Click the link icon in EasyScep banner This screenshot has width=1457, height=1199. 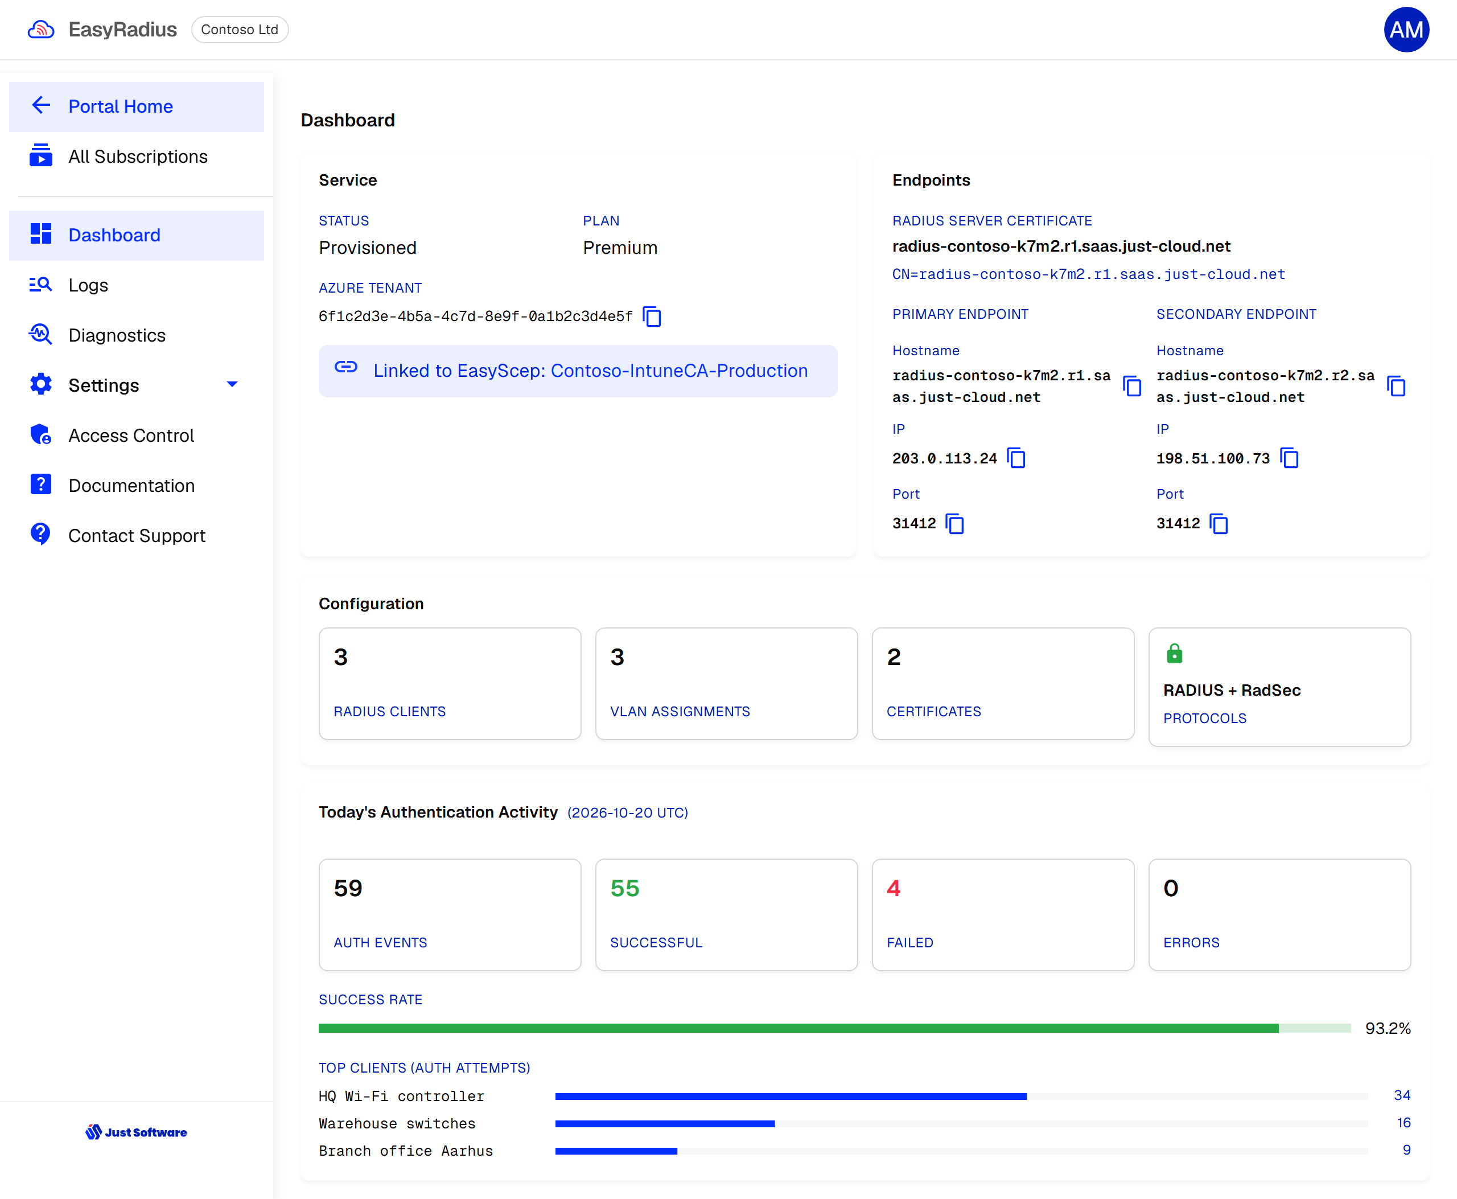pyautogui.click(x=346, y=367)
